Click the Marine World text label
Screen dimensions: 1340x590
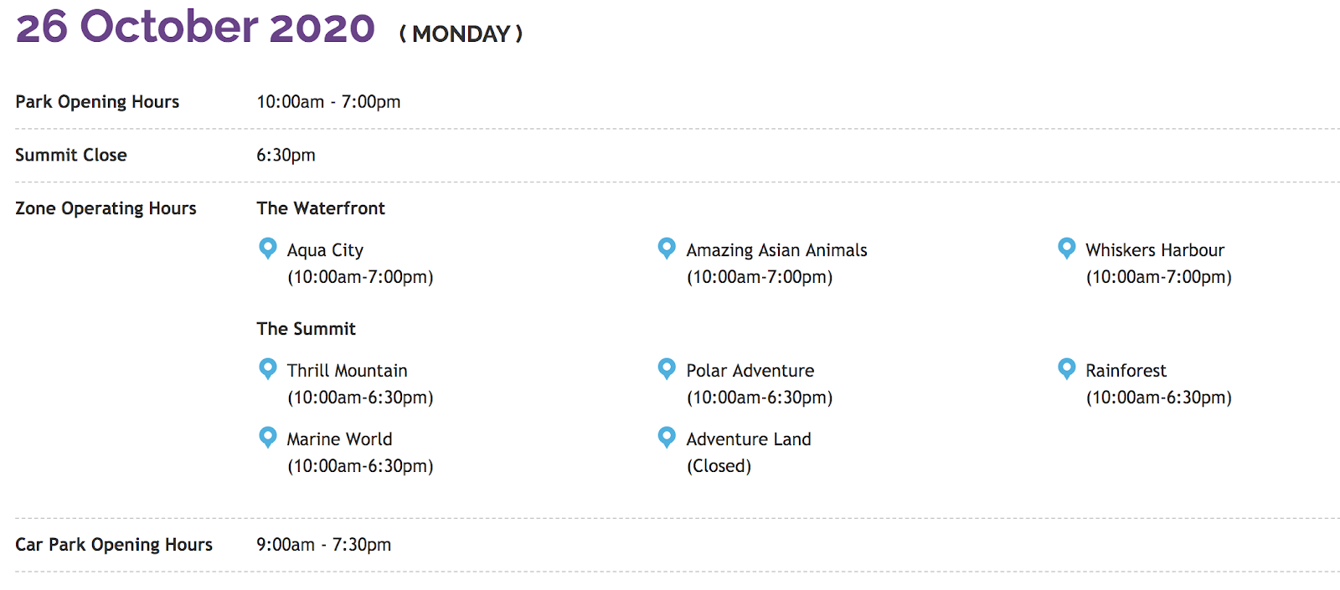tap(339, 439)
